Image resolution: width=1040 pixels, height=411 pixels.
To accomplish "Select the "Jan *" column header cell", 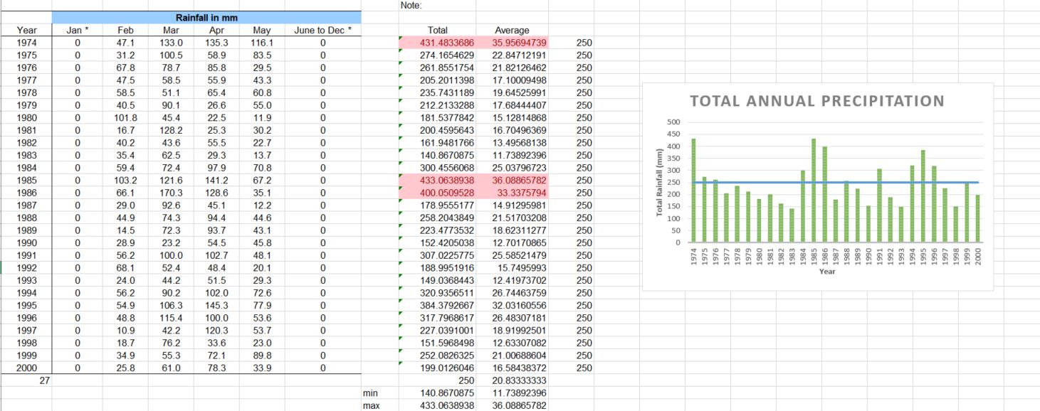I will click(x=78, y=30).
